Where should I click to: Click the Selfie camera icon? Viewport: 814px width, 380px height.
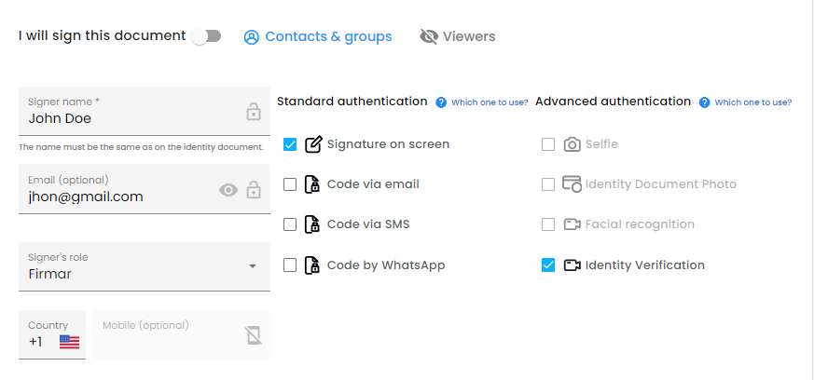(x=573, y=144)
